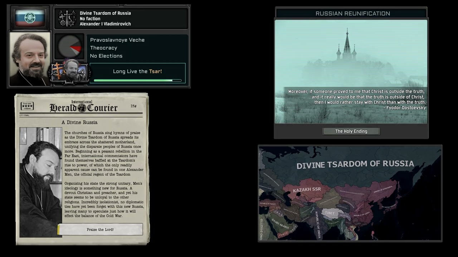Click the 'No faction' label
Screen dimensions: 458x257
coord(90,19)
